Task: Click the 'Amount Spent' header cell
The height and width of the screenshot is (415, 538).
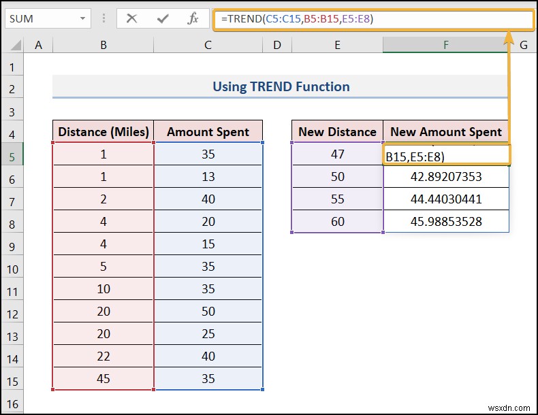Action: pyautogui.click(x=208, y=131)
